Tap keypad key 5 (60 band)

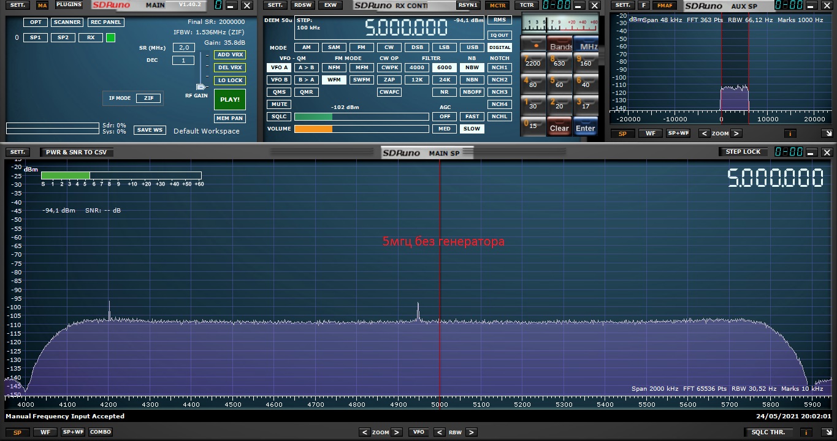pos(559,83)
